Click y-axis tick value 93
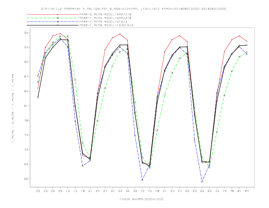This screenshot has height=208, width=269. tap(26, 47)
